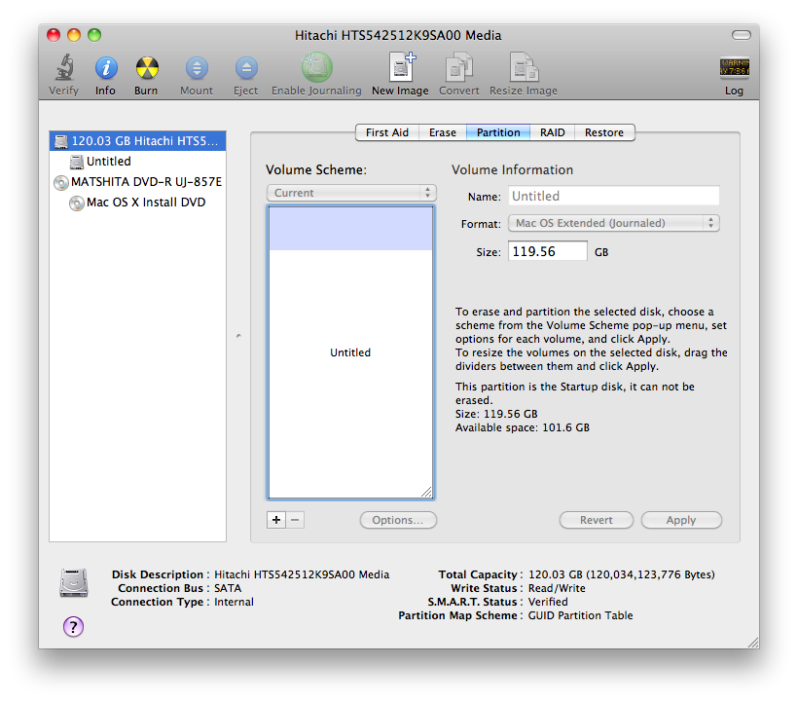Select the 120.03 GB Hitachi disk
Screen dimensions: 798x702
point(137,141)
